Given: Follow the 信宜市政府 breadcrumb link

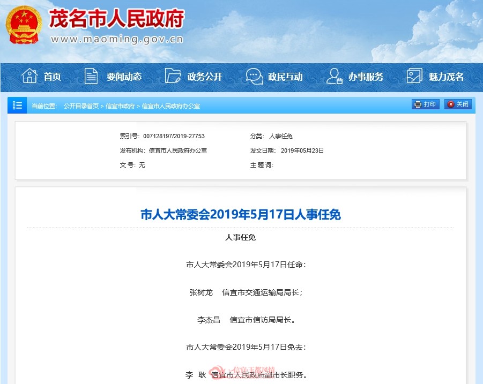Looking at the screenshot, I should click(x=120, y=106).
